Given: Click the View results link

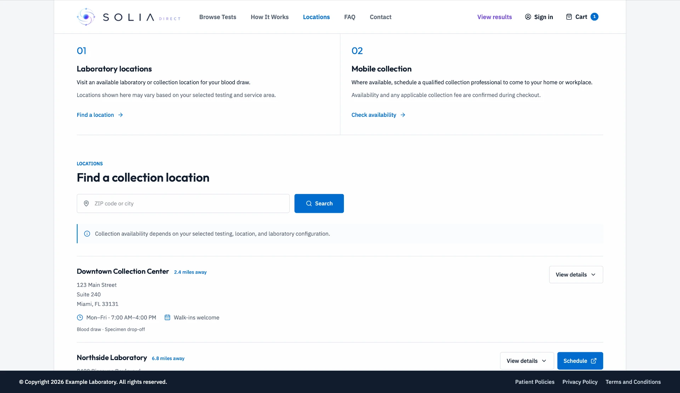Looking at the screenshot, I should [x=494, y=17].
